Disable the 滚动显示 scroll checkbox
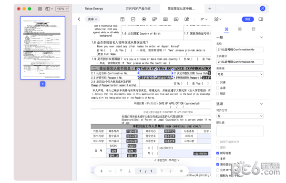The height and width of the screenshot is (183, 286). click(218, 164)
